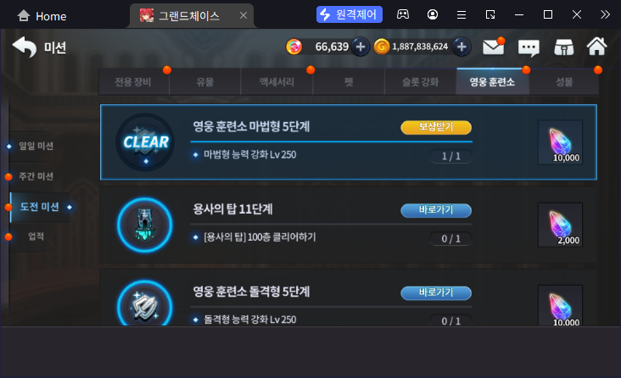Close the 그랜드체이스 tab
Viewport: 621px width, 378px height.
tap(243, 15)
